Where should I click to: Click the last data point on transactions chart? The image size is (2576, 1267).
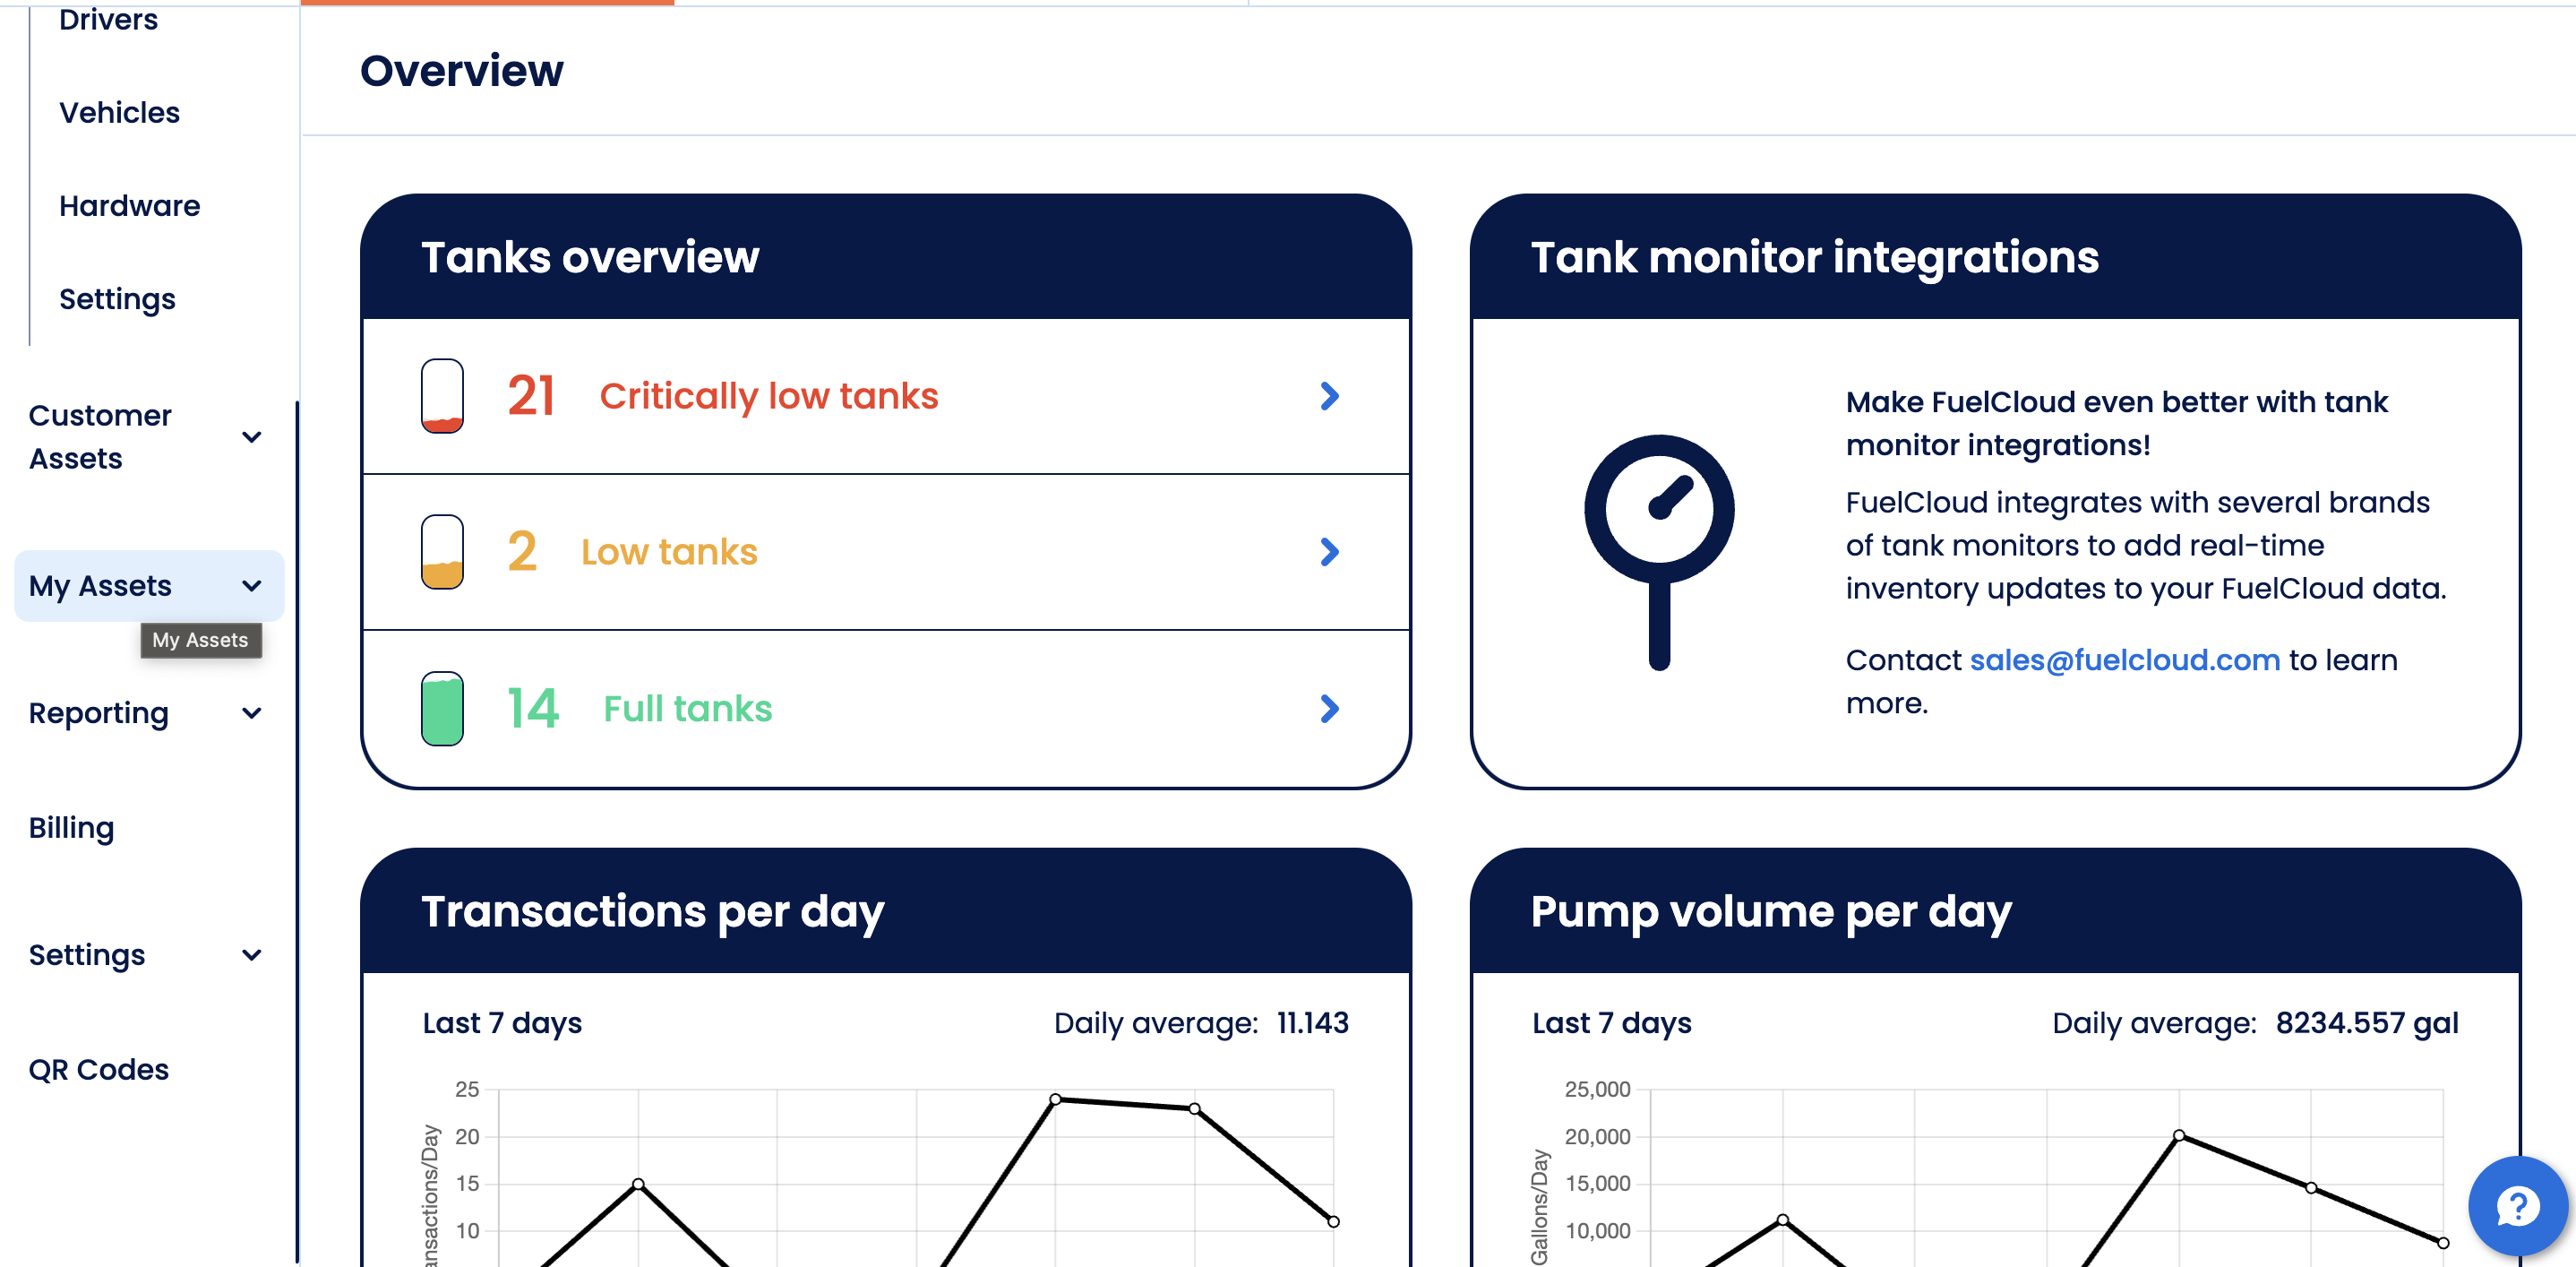point(1333,1221)
